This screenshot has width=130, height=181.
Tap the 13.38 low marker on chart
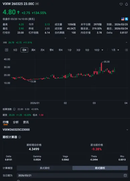pos(33,81)
